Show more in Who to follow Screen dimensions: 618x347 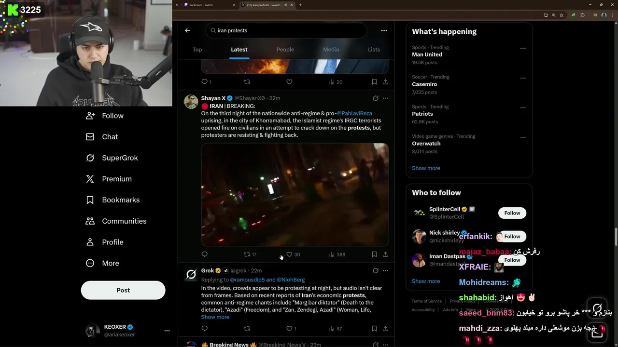[x=426, y=281]
